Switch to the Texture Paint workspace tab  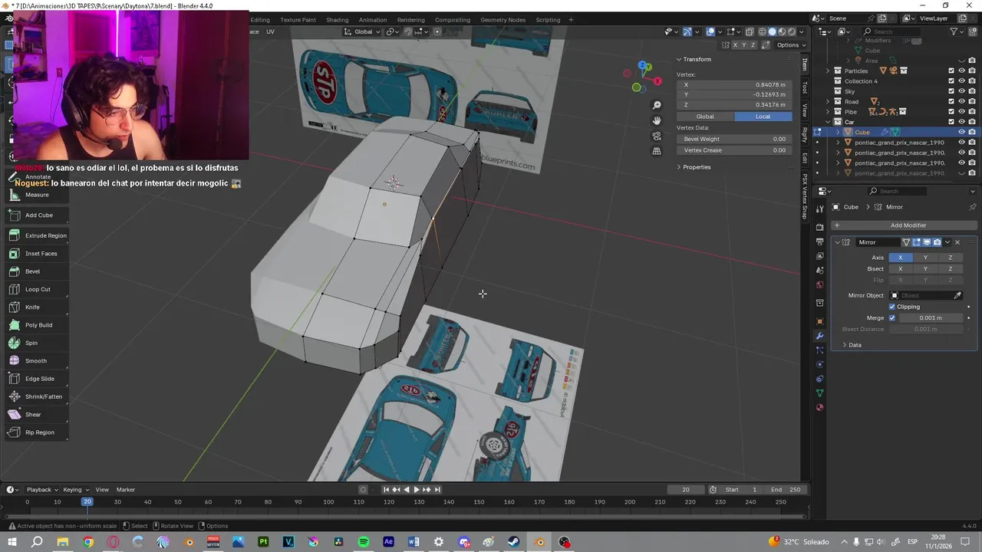[x=298, y=20]
